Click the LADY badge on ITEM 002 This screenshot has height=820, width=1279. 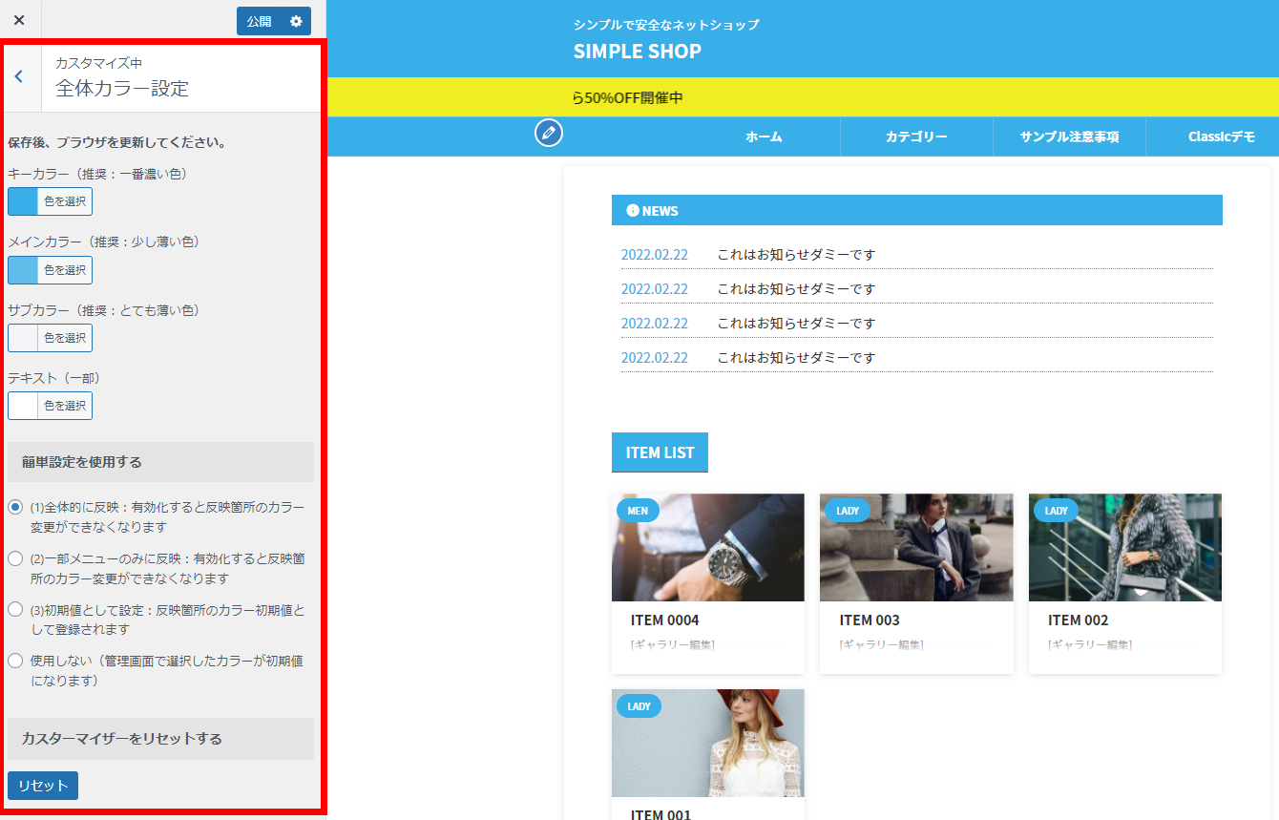pos(1056,511)
